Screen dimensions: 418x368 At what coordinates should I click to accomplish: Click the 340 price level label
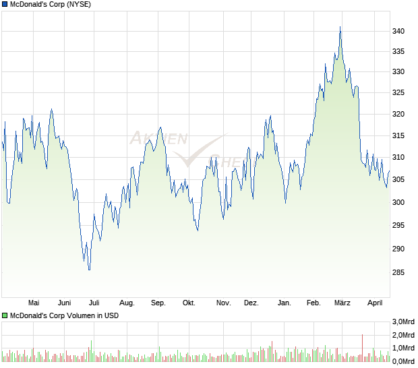pyautogui.click(x=398, y=32)
